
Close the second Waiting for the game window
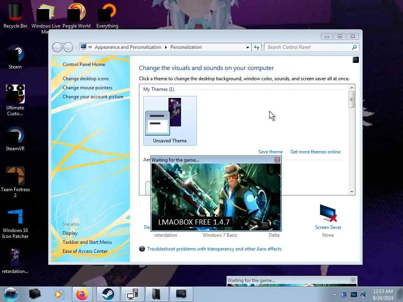[x=353, y=280]
